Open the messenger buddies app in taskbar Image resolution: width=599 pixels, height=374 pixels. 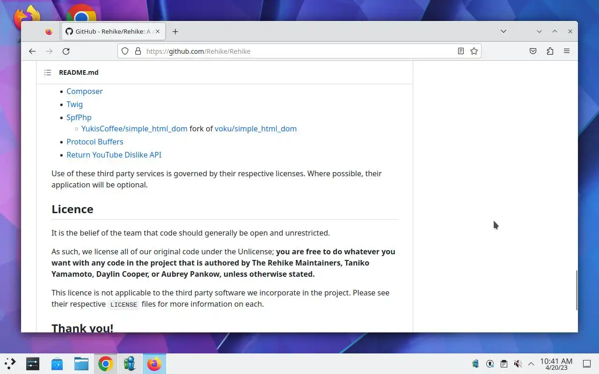[x=130, y=363]
